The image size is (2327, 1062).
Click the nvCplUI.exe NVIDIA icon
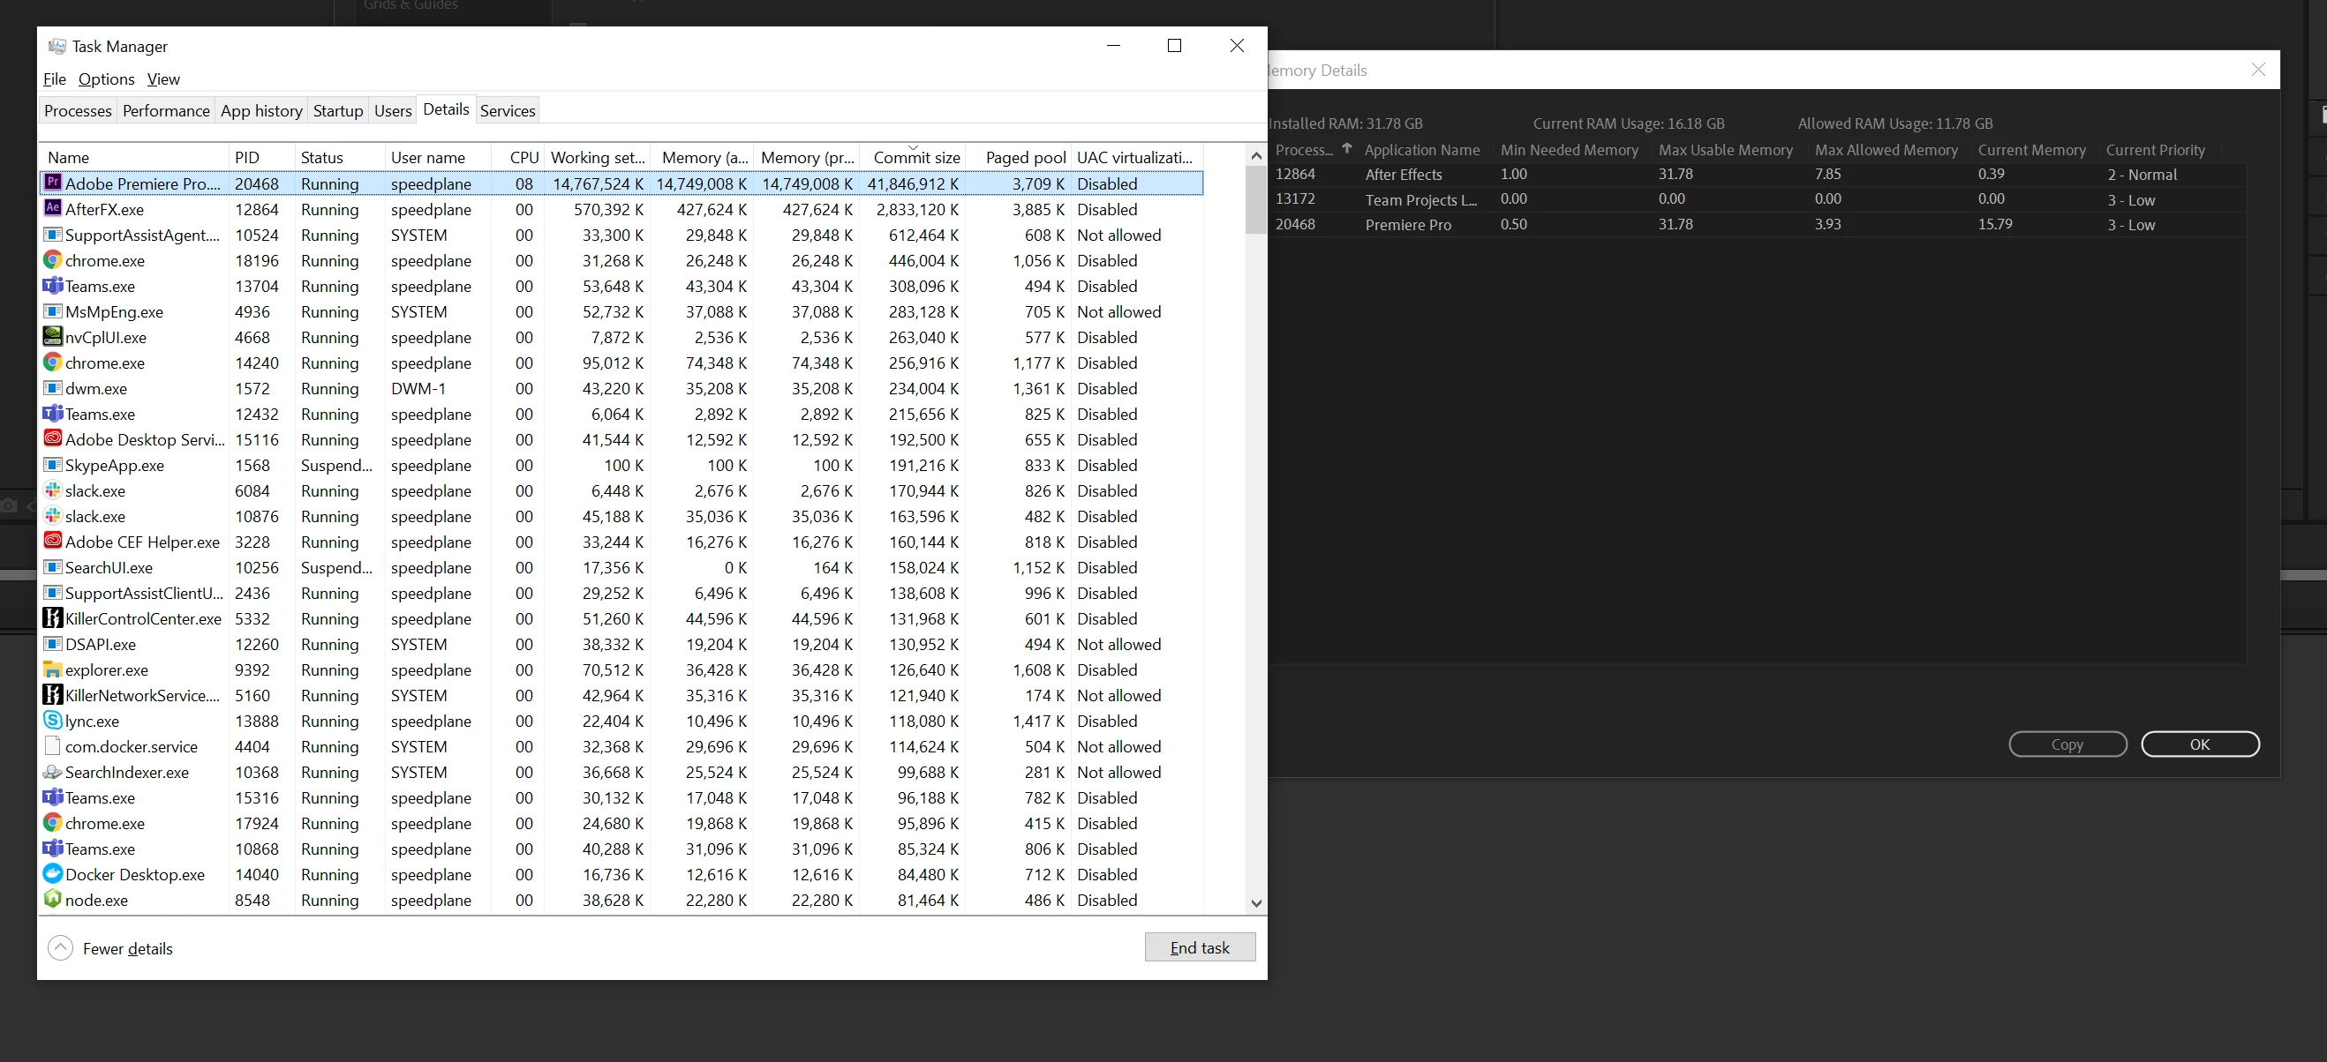click(x=52, y=337)
